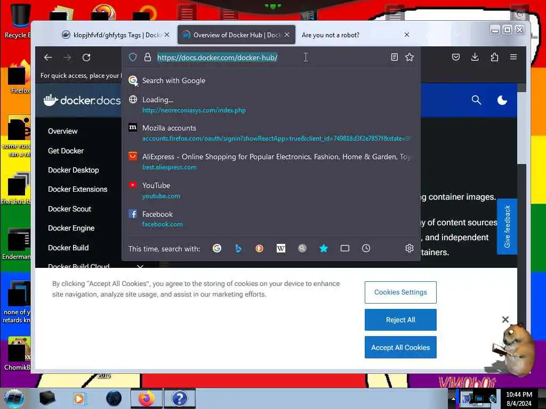The image size is (546, 409).
Task: Open Docker Extensions sidebar link
Action: [78, 189]
